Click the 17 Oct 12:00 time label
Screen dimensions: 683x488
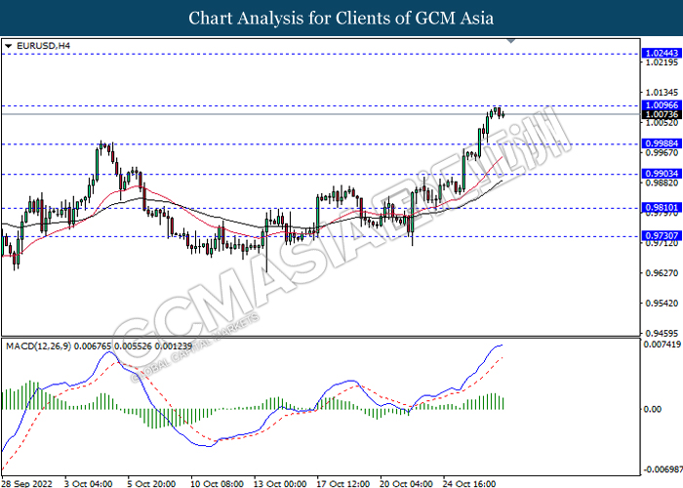(342, 483)
